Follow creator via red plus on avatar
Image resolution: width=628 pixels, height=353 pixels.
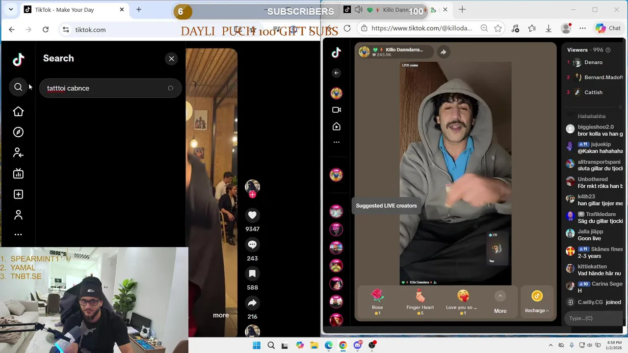[x=252, y=195]
